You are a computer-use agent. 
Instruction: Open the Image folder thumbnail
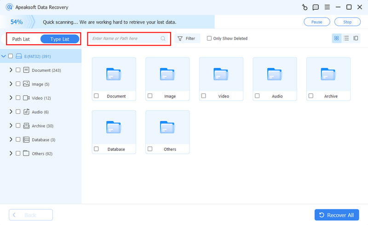pyautogui.click(x=167, y=74)
